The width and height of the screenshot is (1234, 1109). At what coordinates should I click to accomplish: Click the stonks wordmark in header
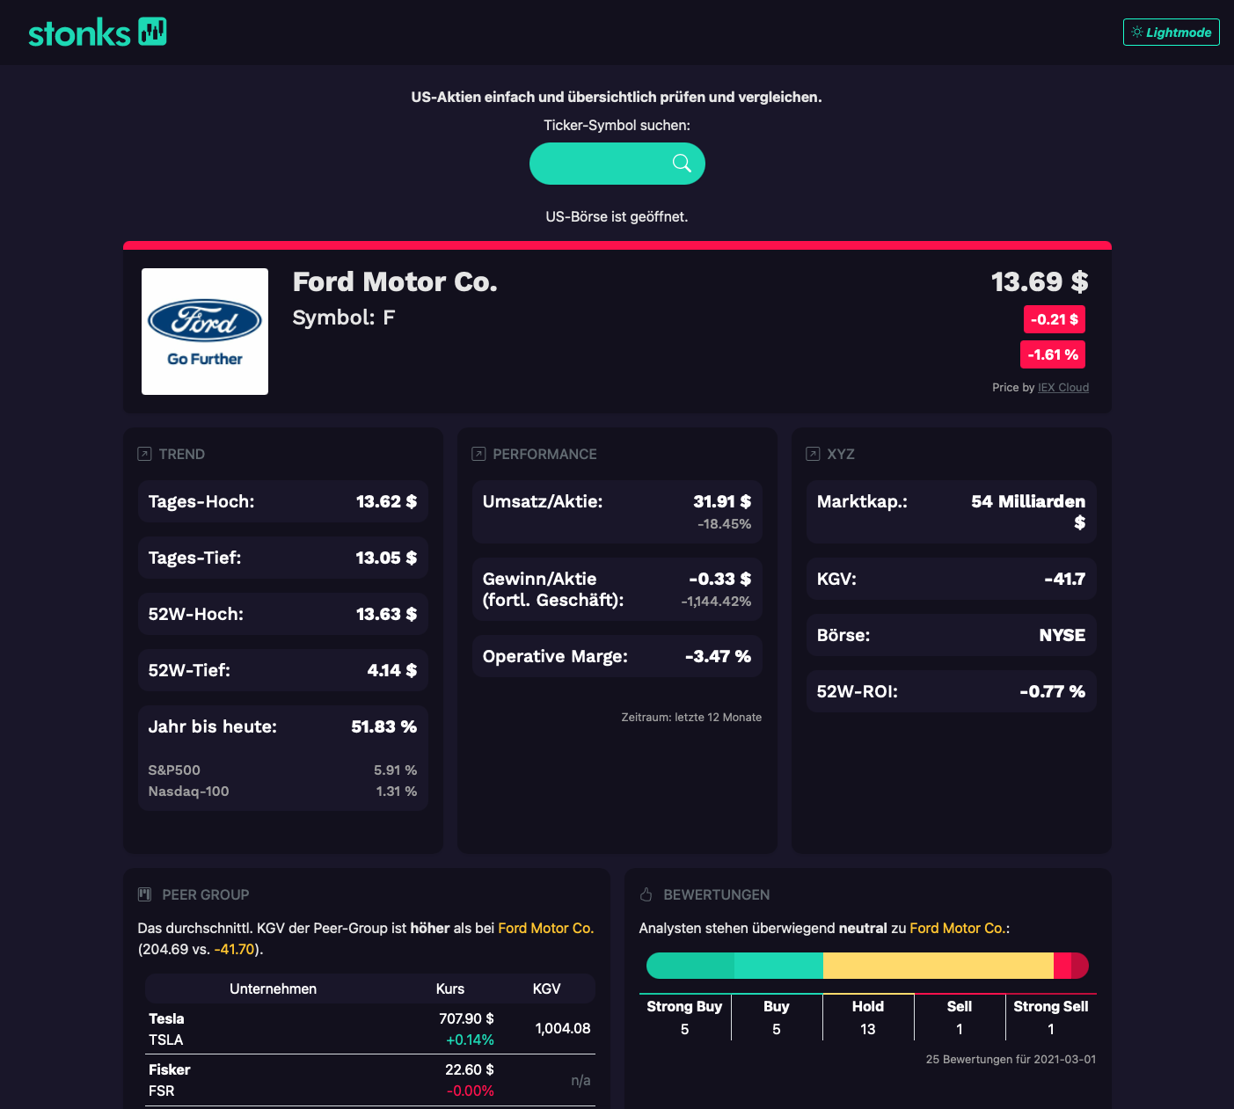[x=79, y=33]
